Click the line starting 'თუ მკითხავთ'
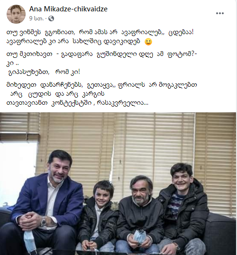The width and height of the screenshot is (237, 255). pyautogui.click(x=101, y=54)
